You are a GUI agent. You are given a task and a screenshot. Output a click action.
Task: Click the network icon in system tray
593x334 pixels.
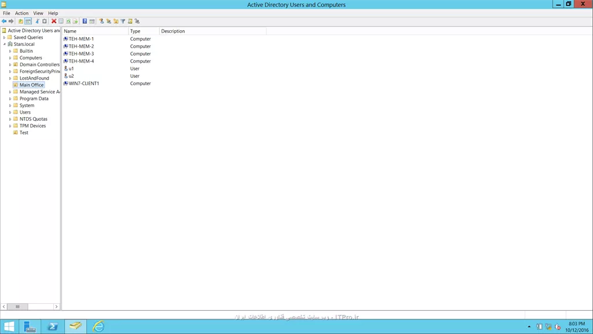(x=548, y=326)
